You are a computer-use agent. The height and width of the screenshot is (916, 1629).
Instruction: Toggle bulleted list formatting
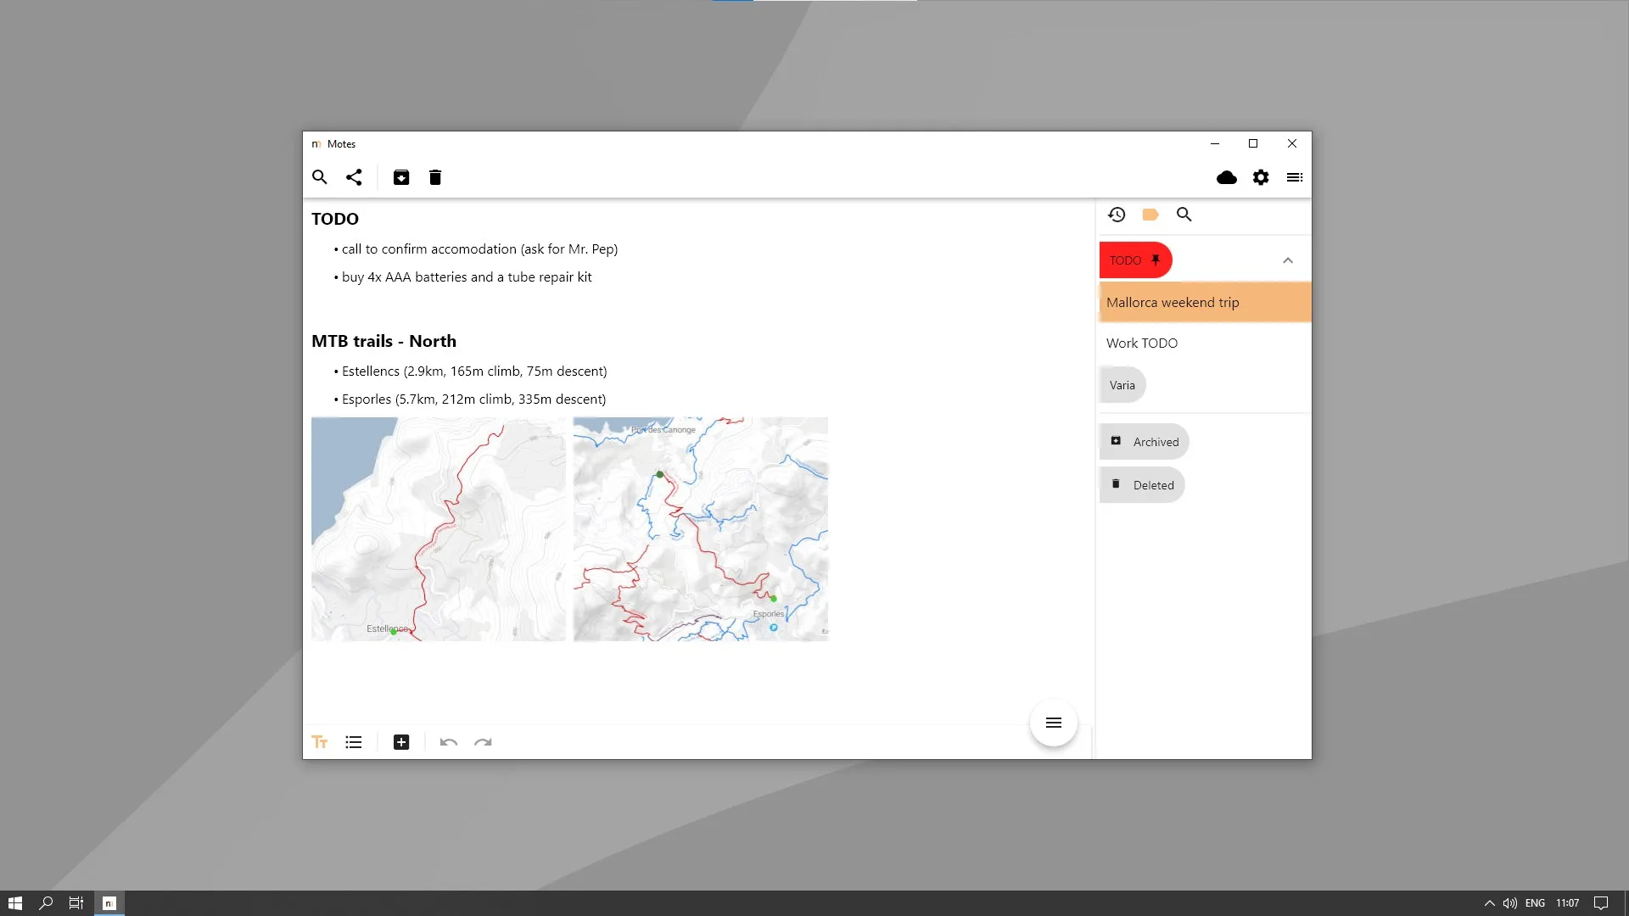click(354, 742)
